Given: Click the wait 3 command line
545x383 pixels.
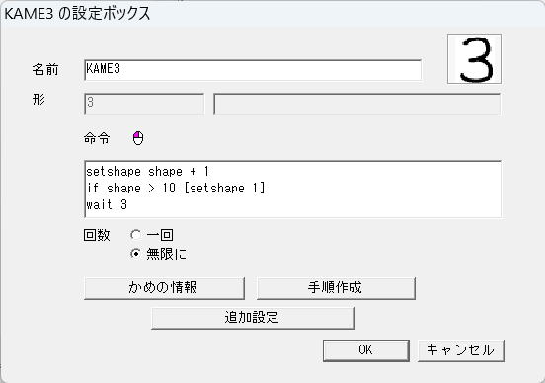Looking at the screenshot, I should [107, 204].
